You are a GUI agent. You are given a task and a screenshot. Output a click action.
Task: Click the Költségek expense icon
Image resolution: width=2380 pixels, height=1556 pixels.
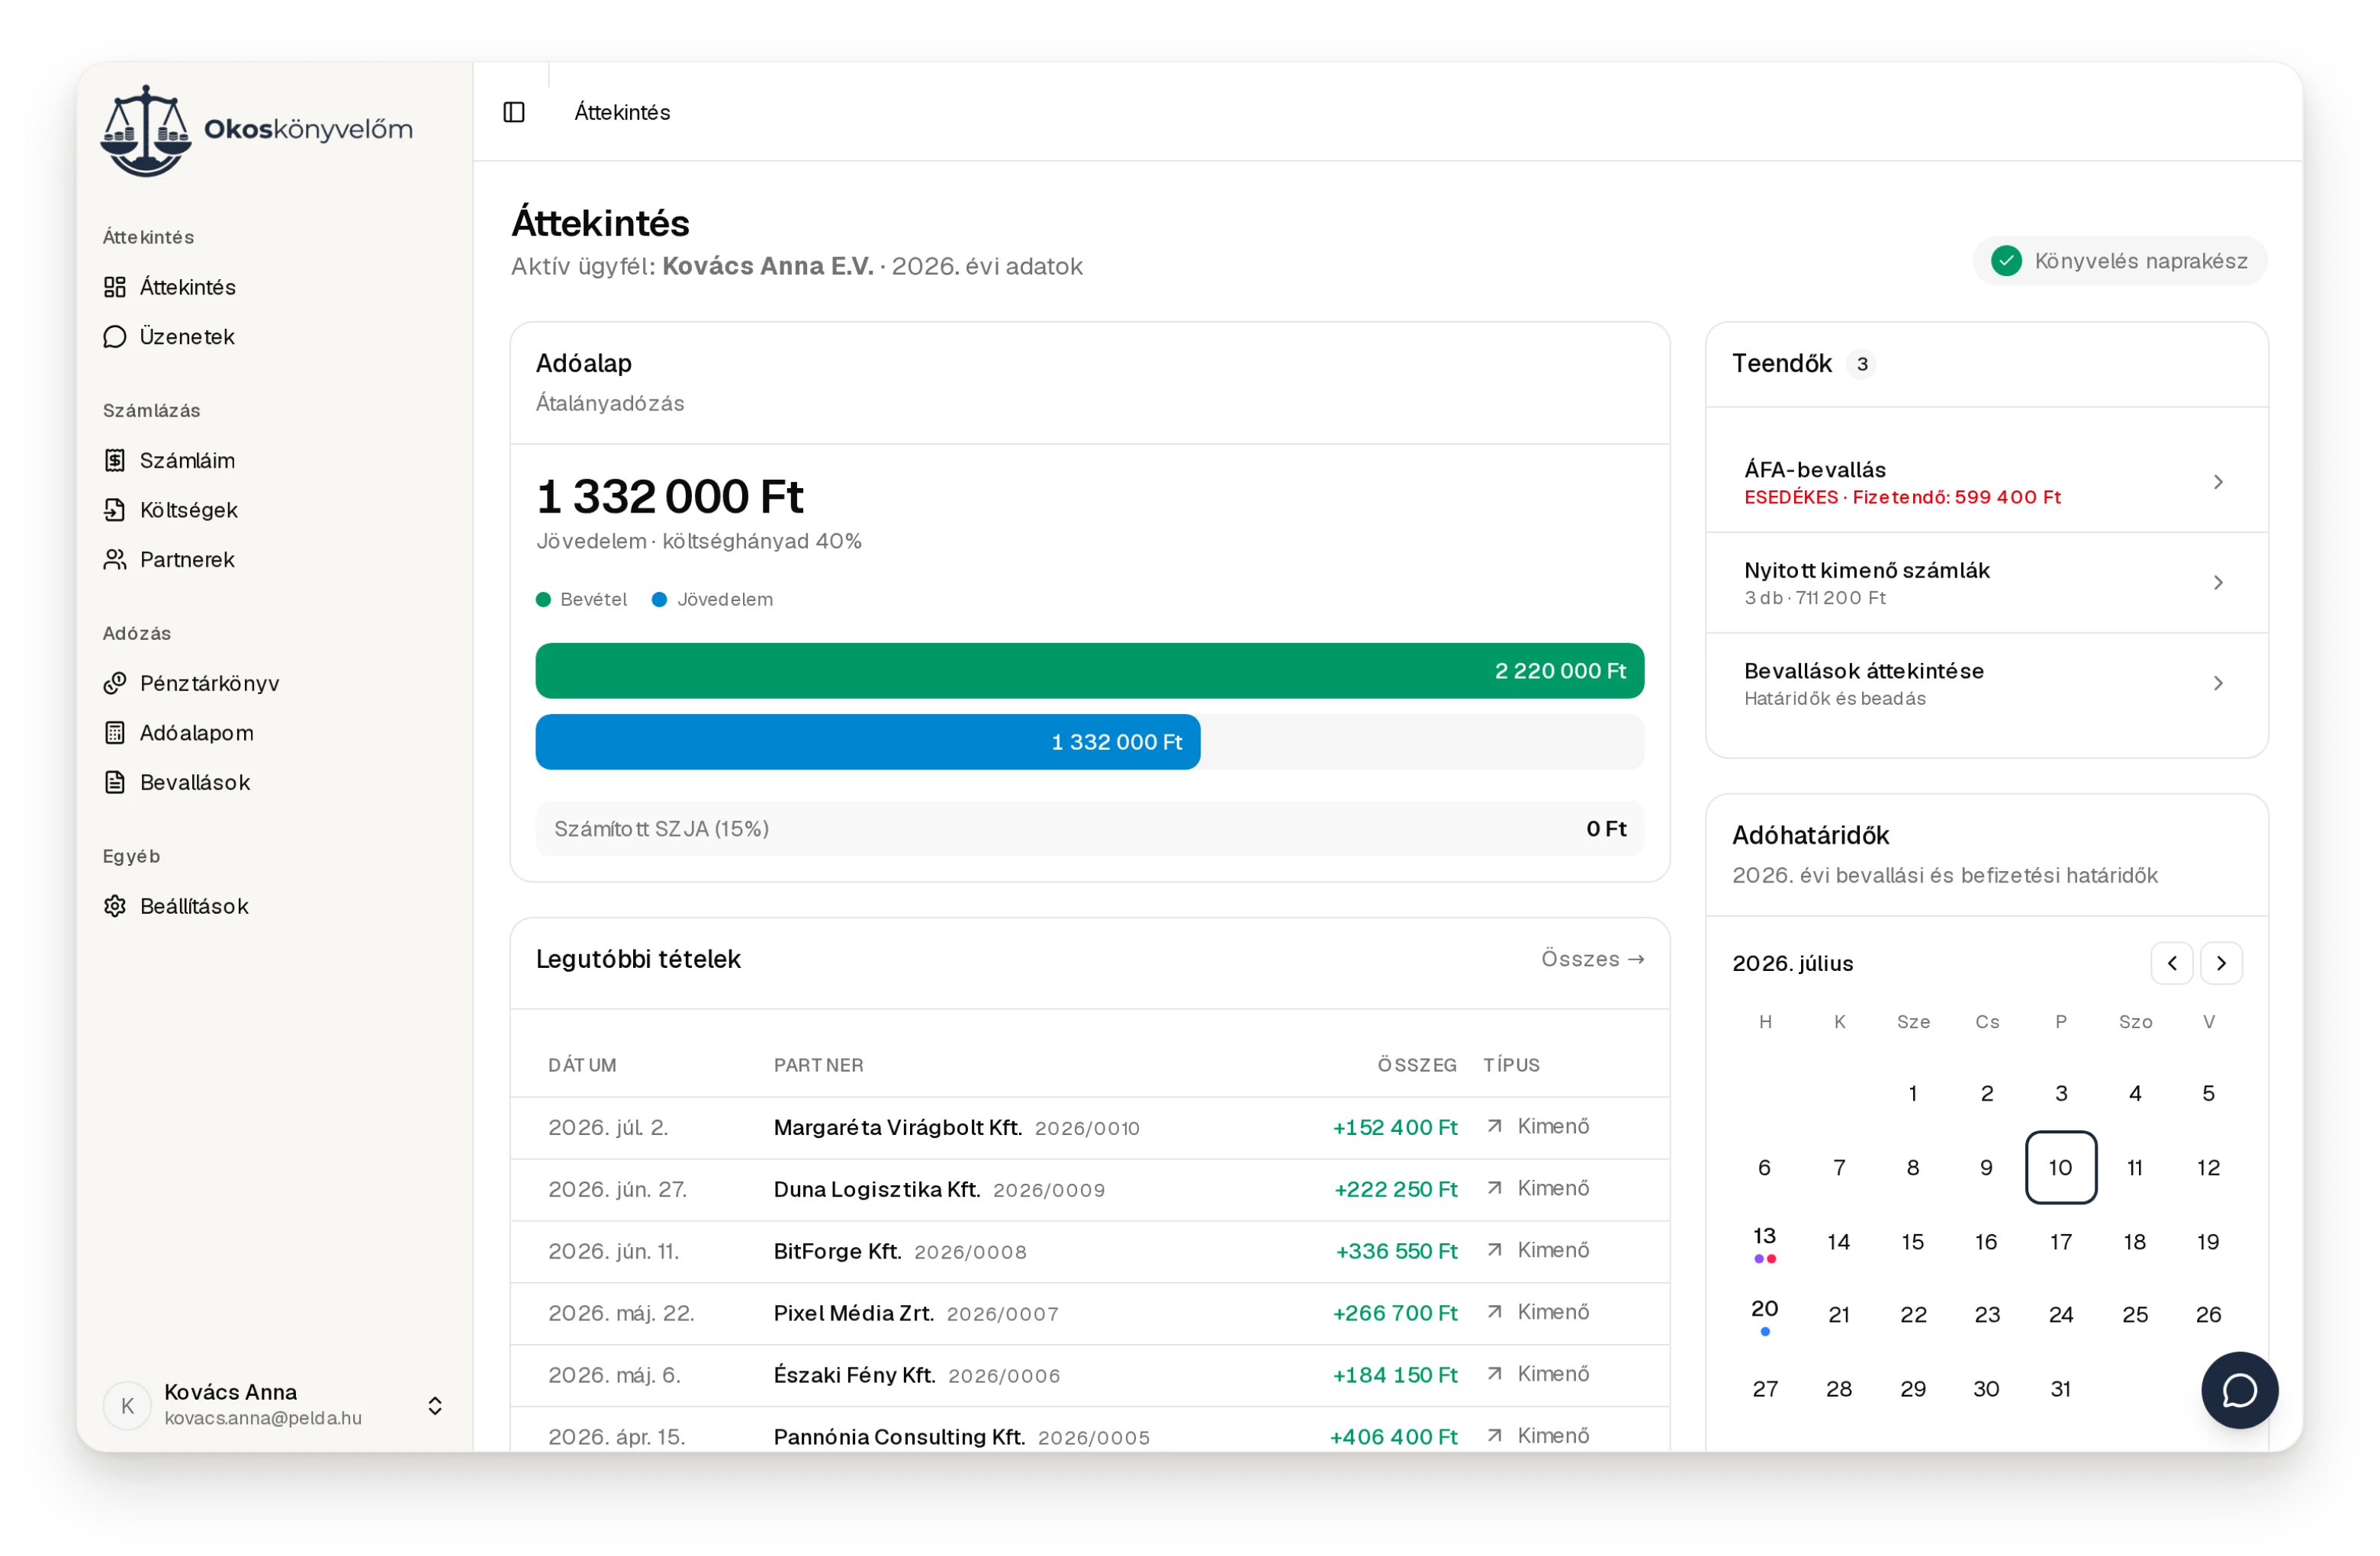click(115, 510)
